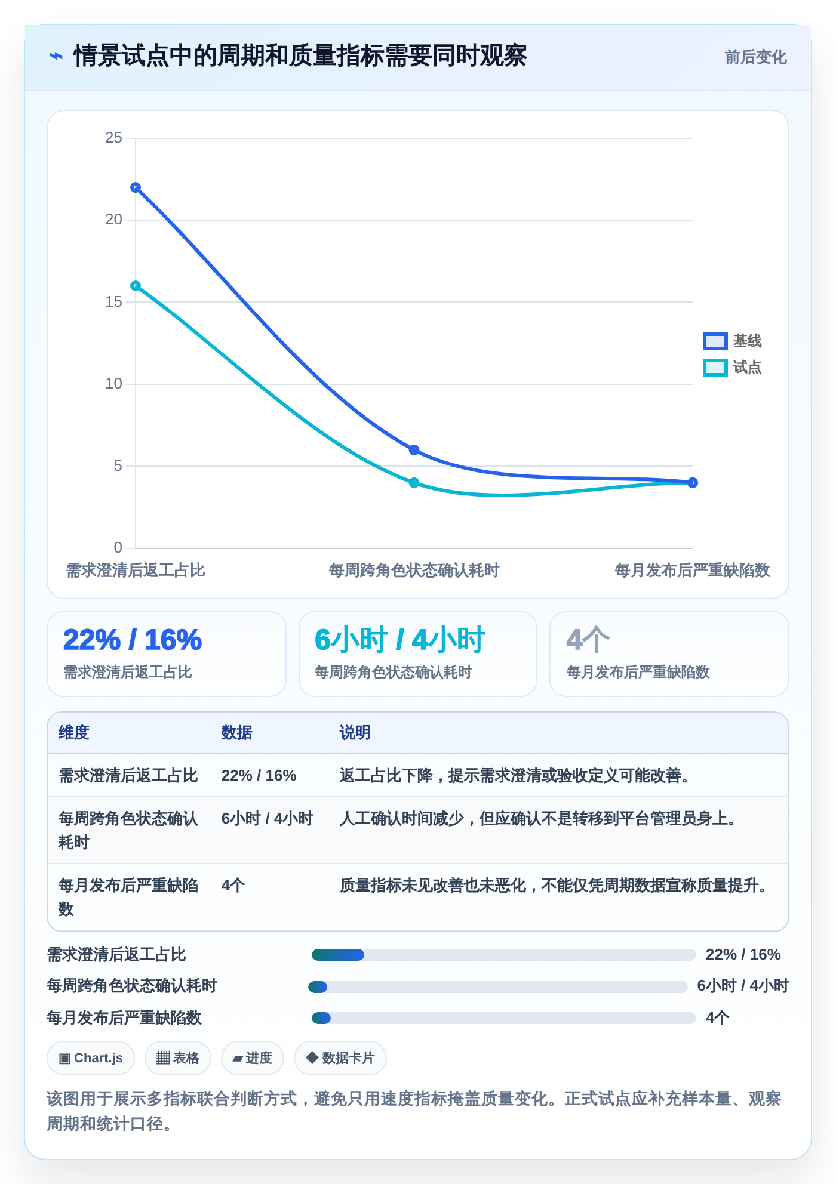
Task: Select the 表格 tag chip
Action: [177, 1058]
